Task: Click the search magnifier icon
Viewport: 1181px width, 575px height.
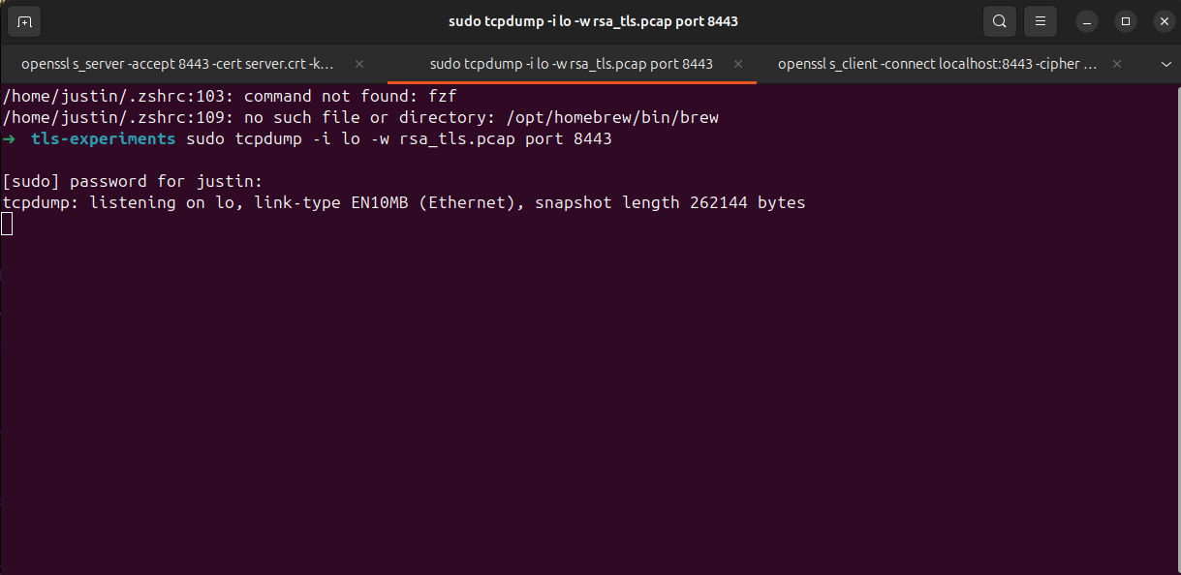Action: coord(999,21)
